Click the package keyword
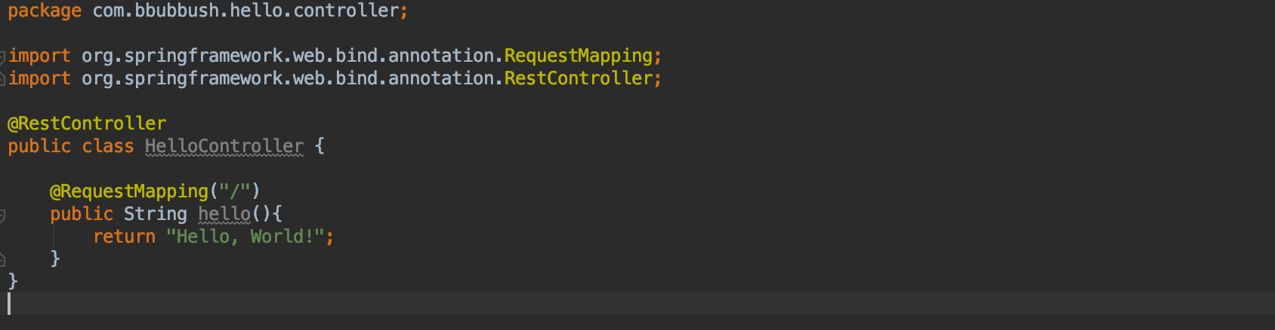The image size is (1275, 330). tap(45, 11)
